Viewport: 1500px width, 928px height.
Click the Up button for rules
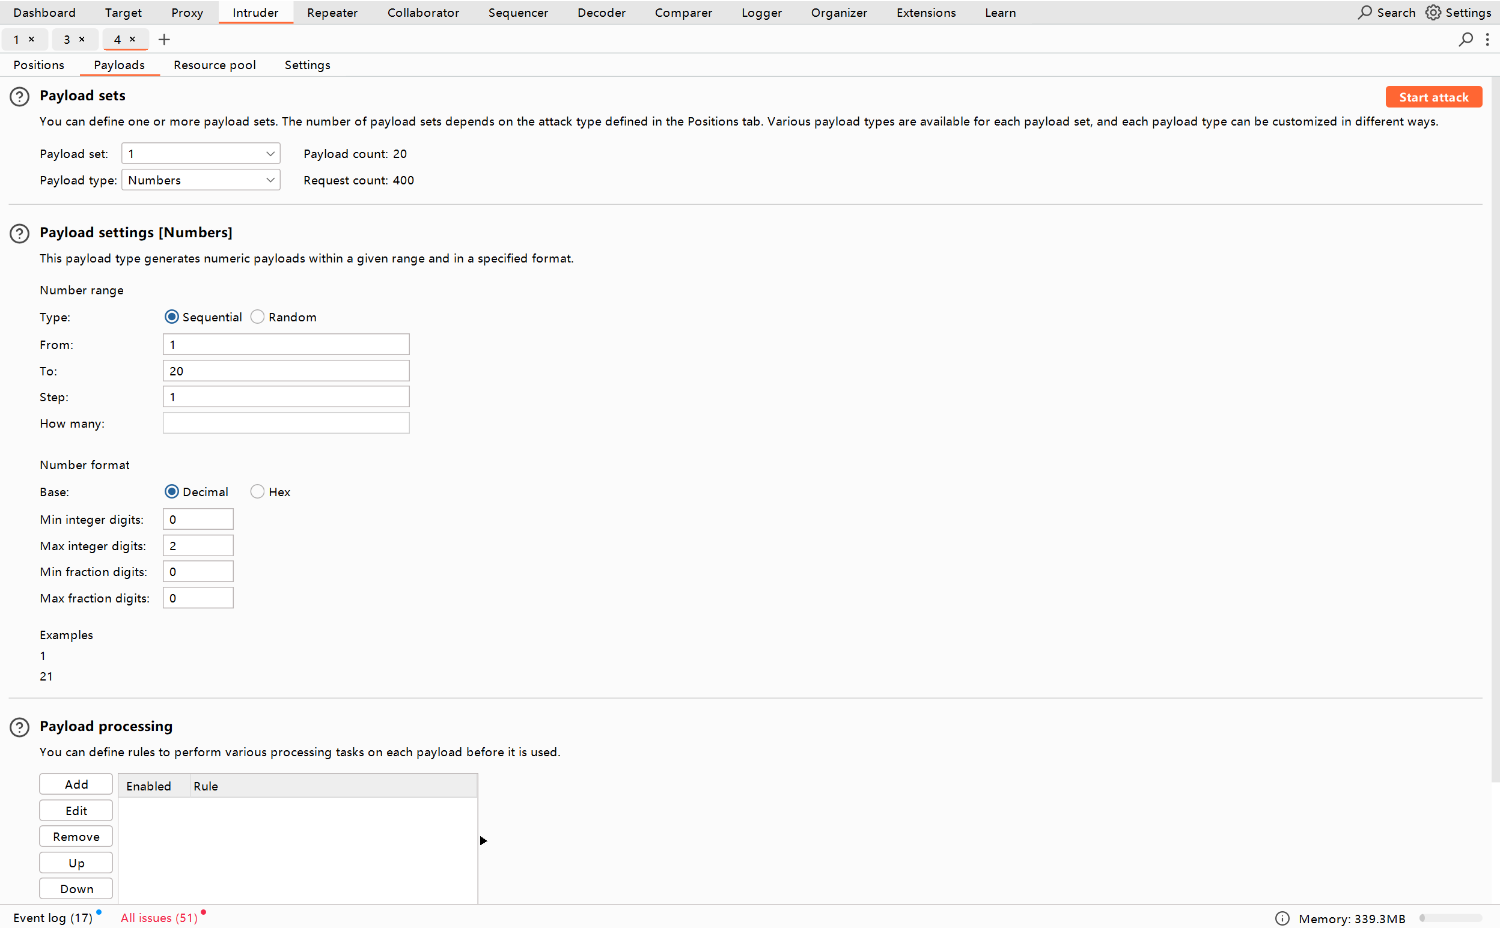coord(76,863)
